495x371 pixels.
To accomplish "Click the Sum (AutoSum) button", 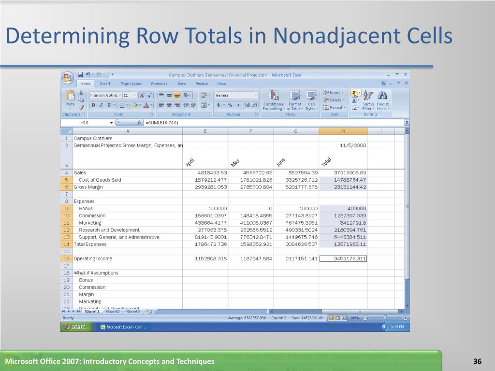I will (x=354, y=93).
